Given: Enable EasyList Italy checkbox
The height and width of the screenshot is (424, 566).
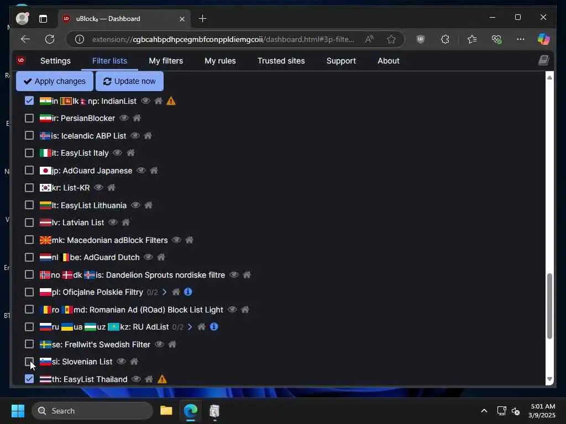Looking at the screenshot, I should pos(29,153).
